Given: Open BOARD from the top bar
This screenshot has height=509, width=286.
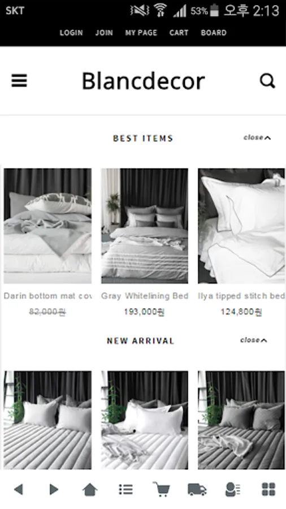Looking at the screenshot, I should point(214,33).
